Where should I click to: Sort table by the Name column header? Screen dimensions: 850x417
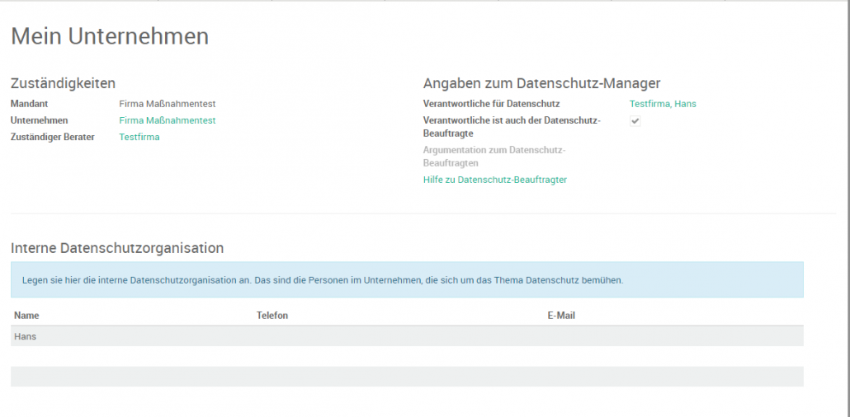pyautogui.click(x=26, y=316)
